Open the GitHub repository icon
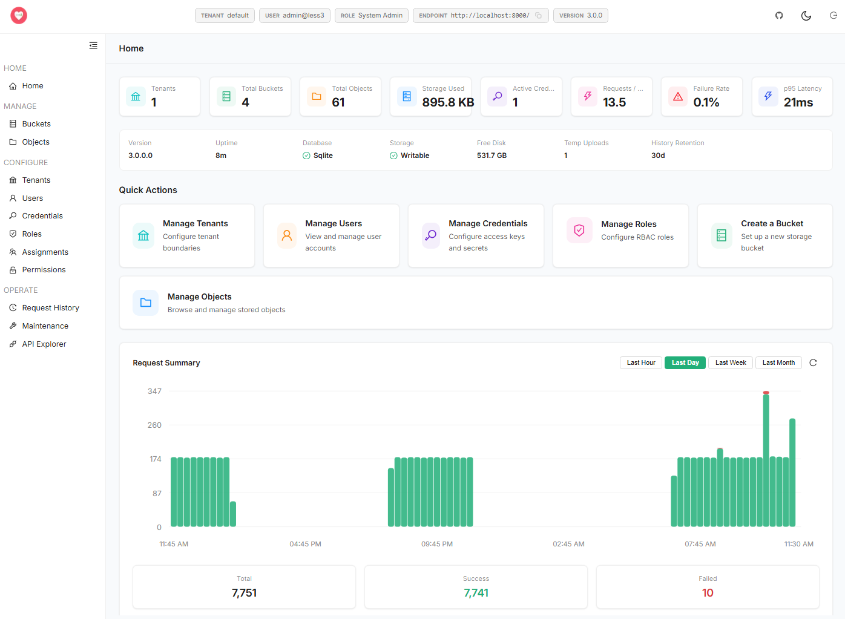845x619 pixels. [779, 15]
